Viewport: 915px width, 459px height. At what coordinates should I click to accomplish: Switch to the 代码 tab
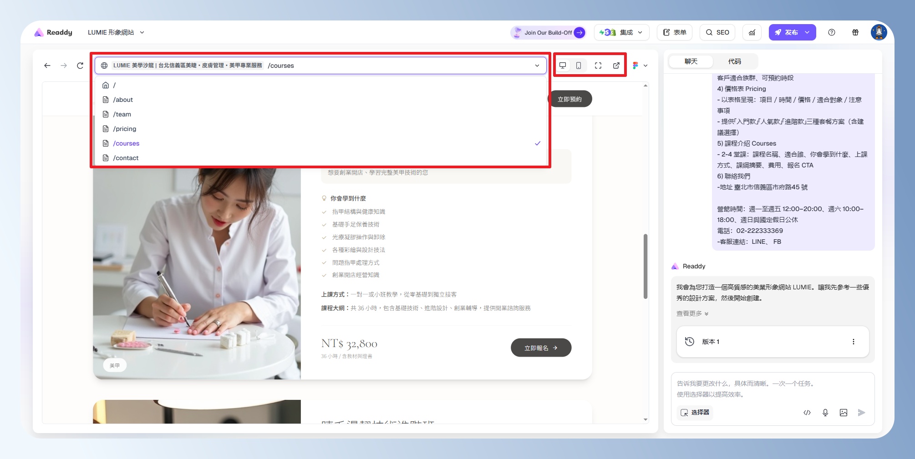734,61
